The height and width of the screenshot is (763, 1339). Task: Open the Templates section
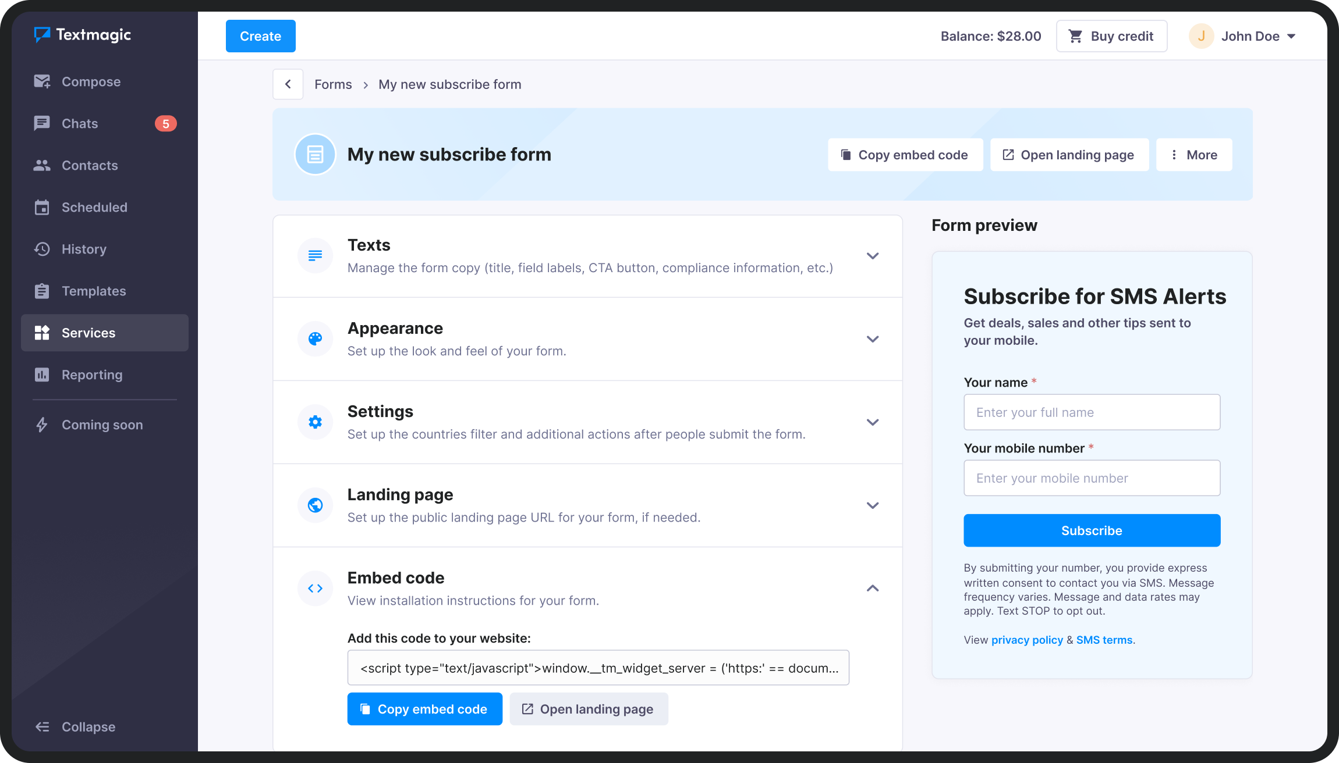(x=94, y=291)
